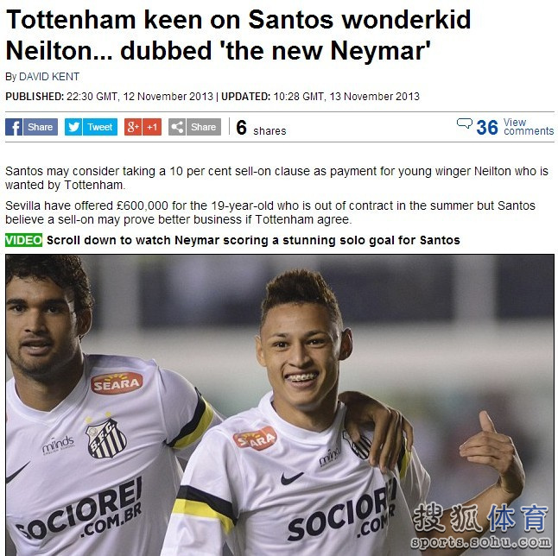Click author name DAVID KENT
The width and height of the screenshot is (558, 556).
pyautogui.click(x=49, y=77)
